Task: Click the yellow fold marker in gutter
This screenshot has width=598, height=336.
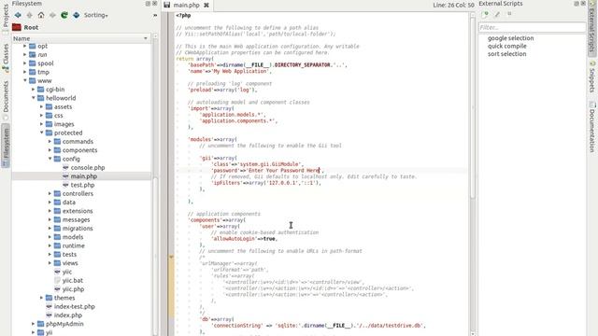Action: [x=171, y=258]
